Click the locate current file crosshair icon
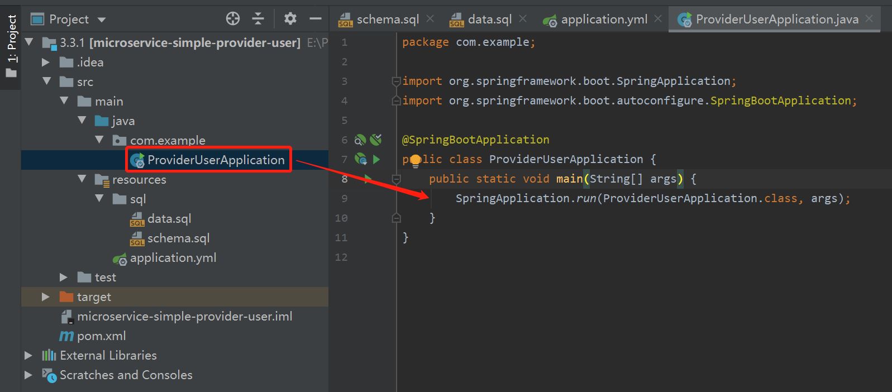892x392 pixels. [x=233, y=19]
